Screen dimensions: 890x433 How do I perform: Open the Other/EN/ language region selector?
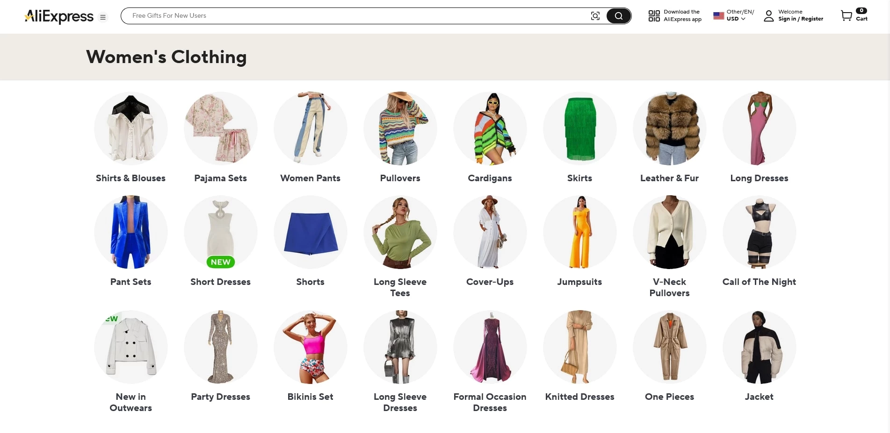coord(740,12)
